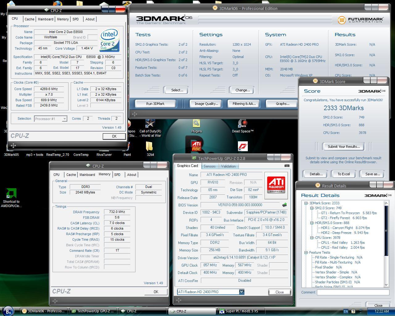The image size is (395, 316).
Task: Click the help tray icon next to EN
Action: click(x=353, y=311)
